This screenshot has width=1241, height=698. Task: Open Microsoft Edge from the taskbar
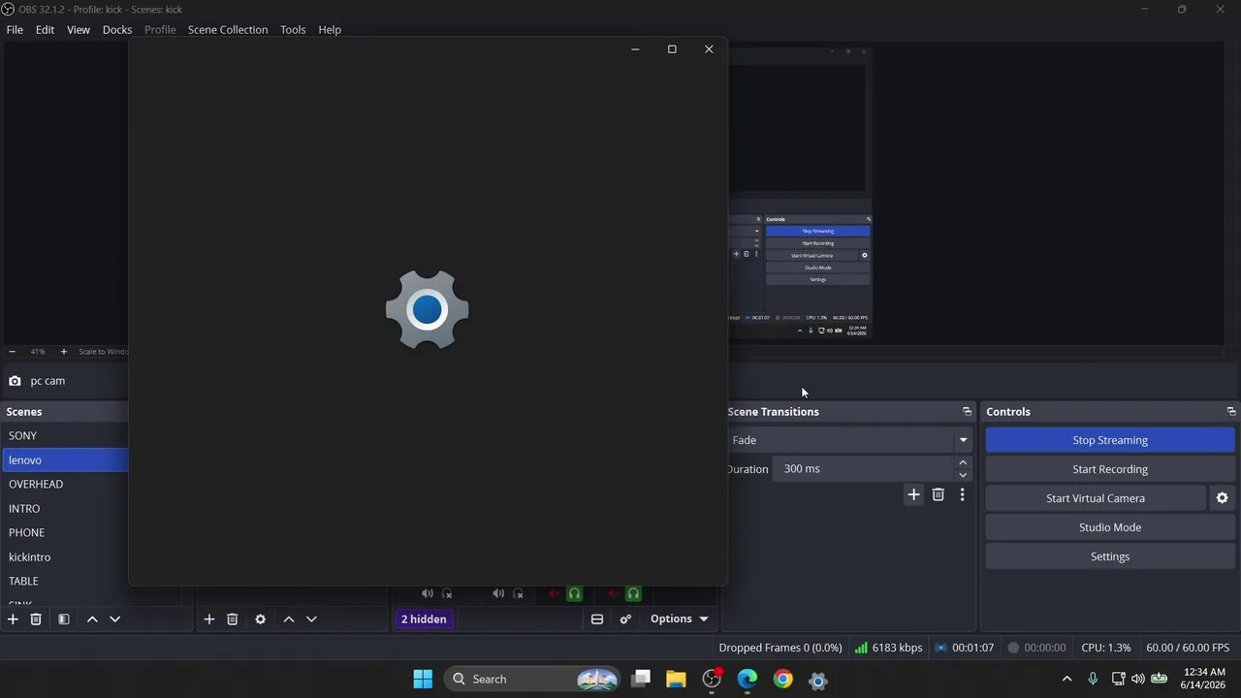(x=747, y=679)
